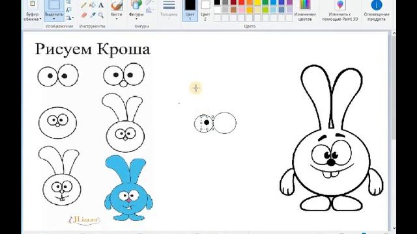Viewport: 417px width, 234px height.
Task: Open the Rotate or flip dropdown
Action: [70, 18]
